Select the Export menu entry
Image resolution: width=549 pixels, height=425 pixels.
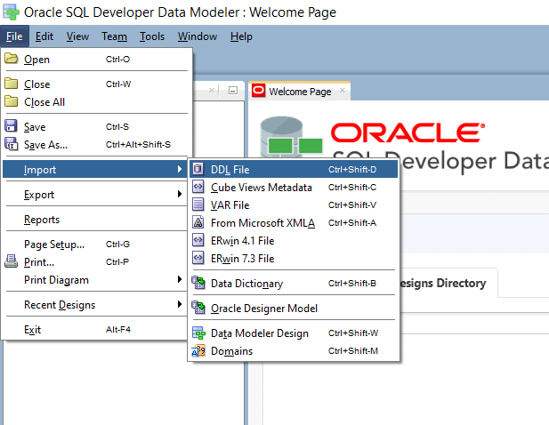point(95,194)
